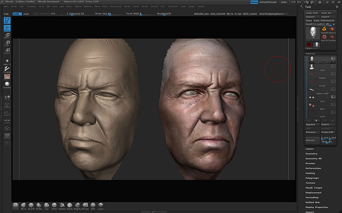Image resolution: width=342 pixels, height=213 pixels.
Task: Open the Brush menu
Action: 14,6
